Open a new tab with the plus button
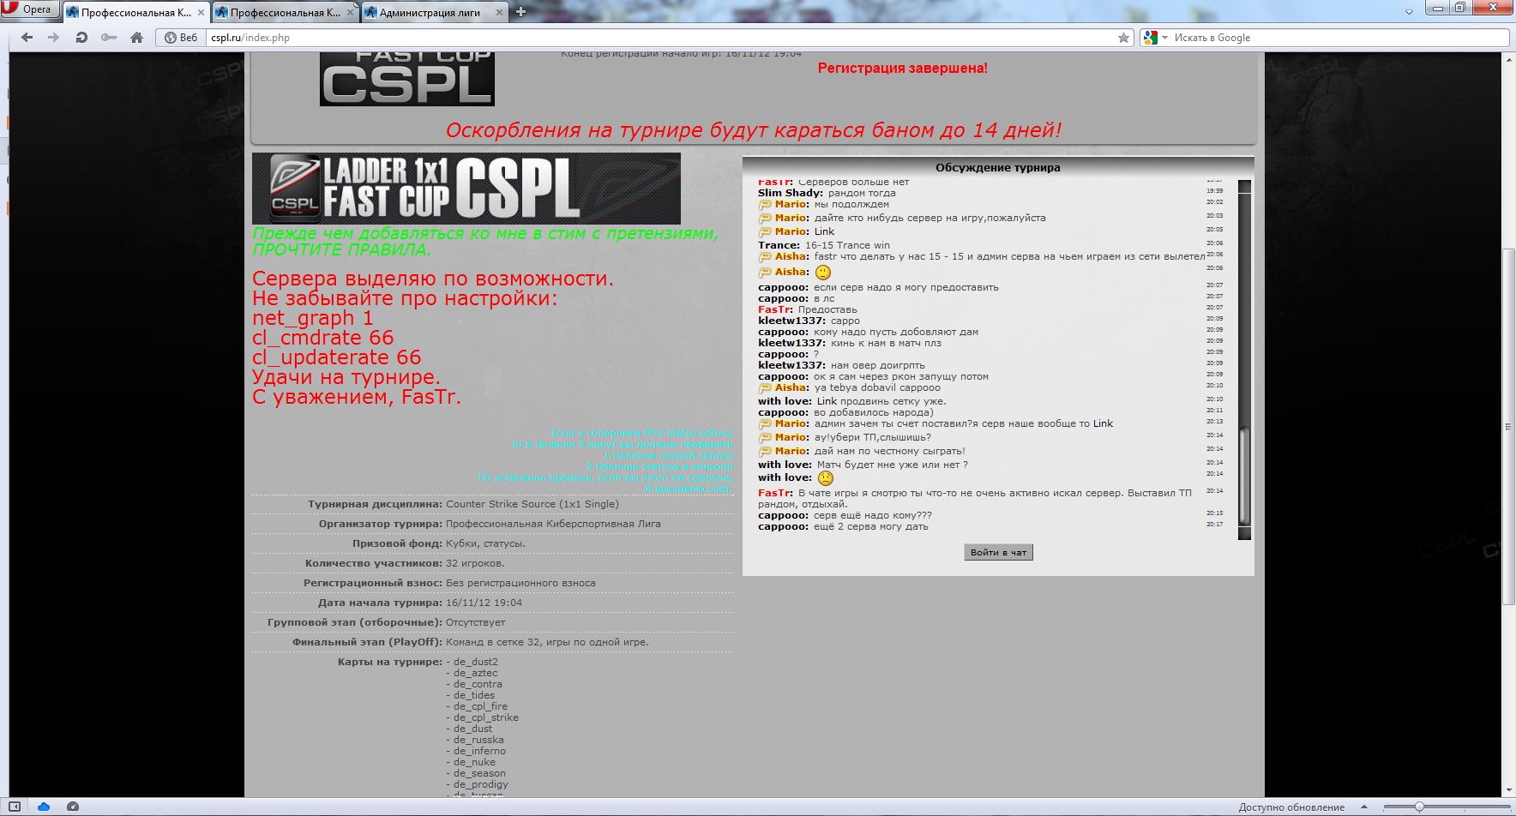Viewport: 1516px width, 816px height. click(x=520, y=12)
